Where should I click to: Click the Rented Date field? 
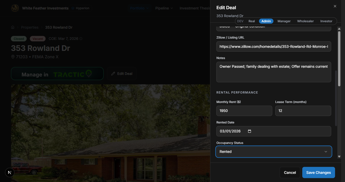pos(274,131)
